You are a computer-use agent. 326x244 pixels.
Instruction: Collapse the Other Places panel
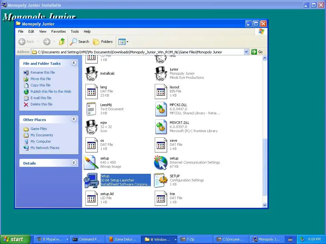point(74,119)
